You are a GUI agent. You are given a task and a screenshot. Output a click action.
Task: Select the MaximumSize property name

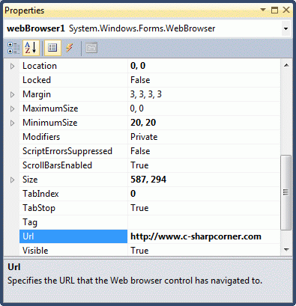coord(50,108)
